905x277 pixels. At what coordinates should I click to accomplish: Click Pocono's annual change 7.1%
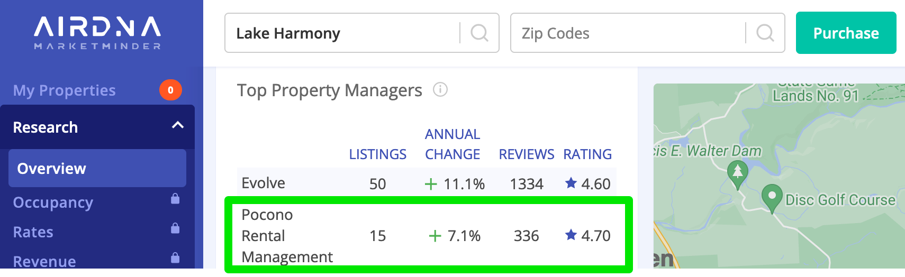(x=455, y=236)
